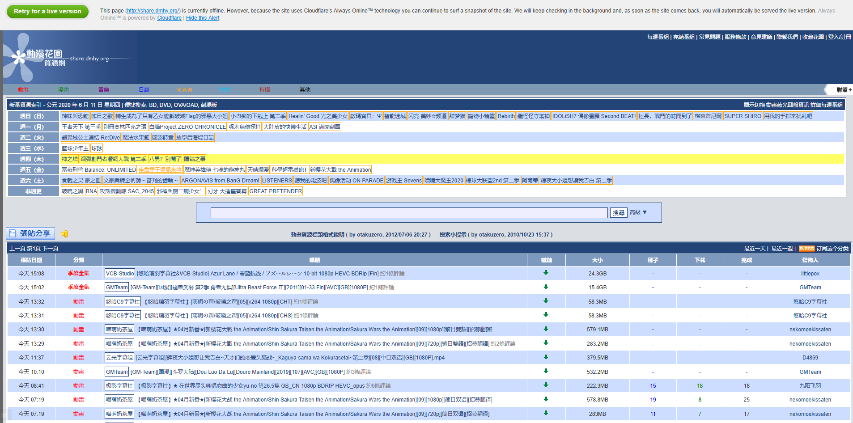Open Rebirth in Sunday schedule
The image size is (853, 423).
coord(506,116)
